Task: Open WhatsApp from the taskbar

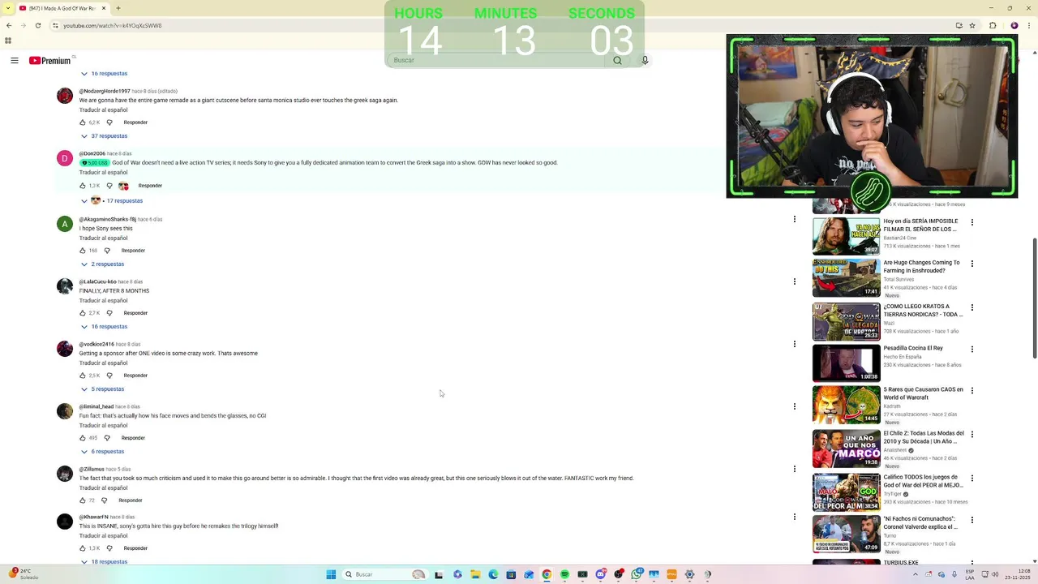Action: click(x=636, y=574)
